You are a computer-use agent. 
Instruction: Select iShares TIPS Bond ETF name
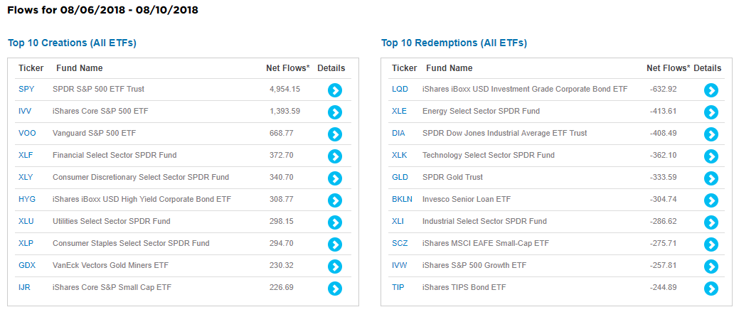coord(464,287)
